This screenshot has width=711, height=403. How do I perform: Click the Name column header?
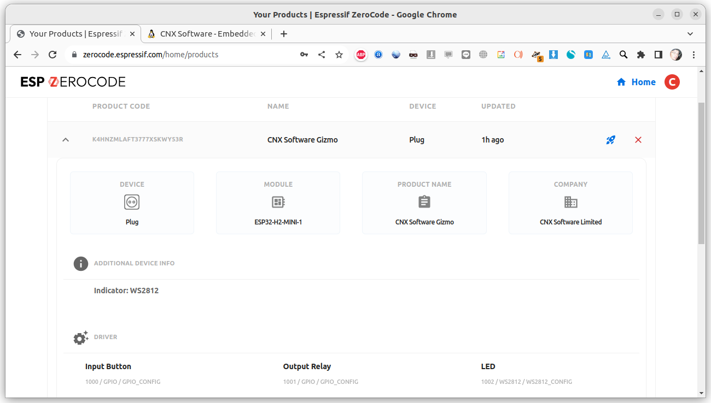pos(278,106)
